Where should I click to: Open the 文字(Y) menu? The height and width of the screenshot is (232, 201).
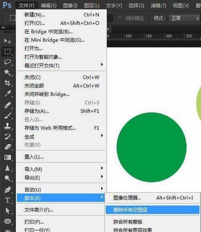[x=114, y=6]
